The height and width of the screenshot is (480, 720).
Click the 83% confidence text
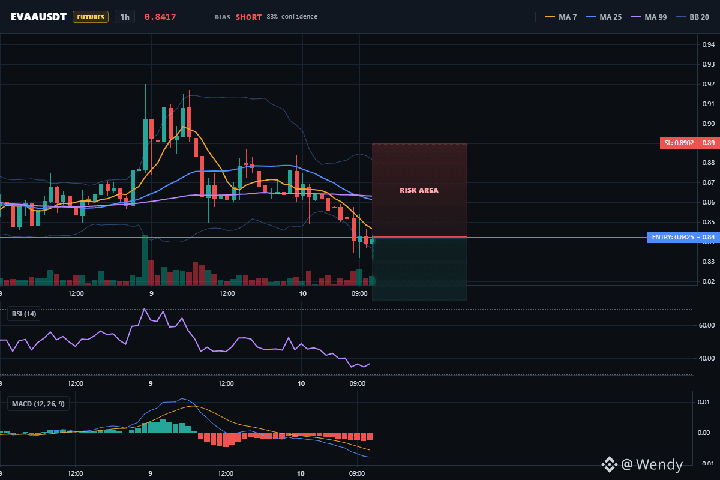[x=292, y=17]
